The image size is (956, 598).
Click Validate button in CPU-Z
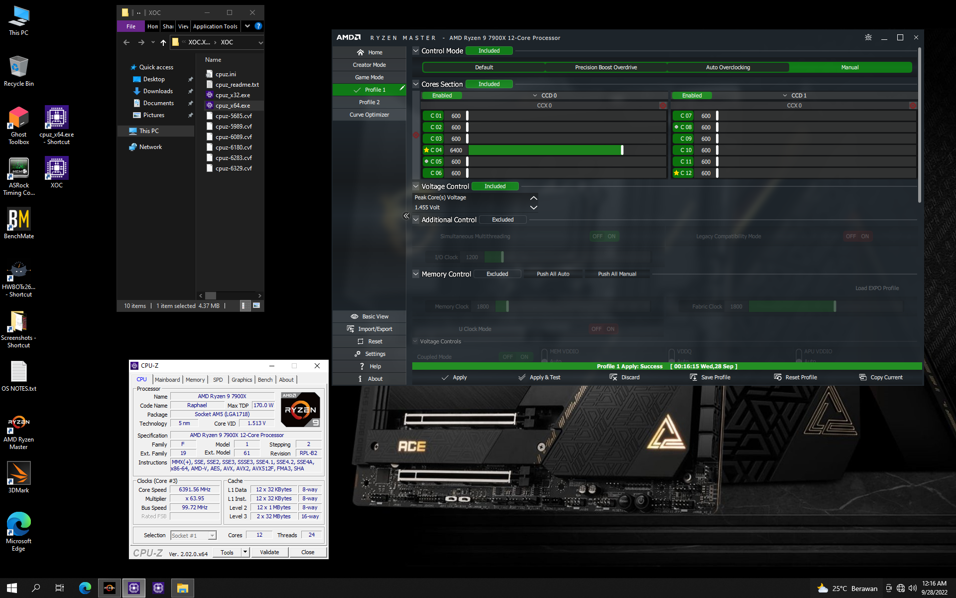point(269,552)
